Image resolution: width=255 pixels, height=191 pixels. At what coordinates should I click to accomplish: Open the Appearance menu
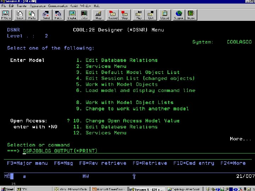click(x=38, y=6)
